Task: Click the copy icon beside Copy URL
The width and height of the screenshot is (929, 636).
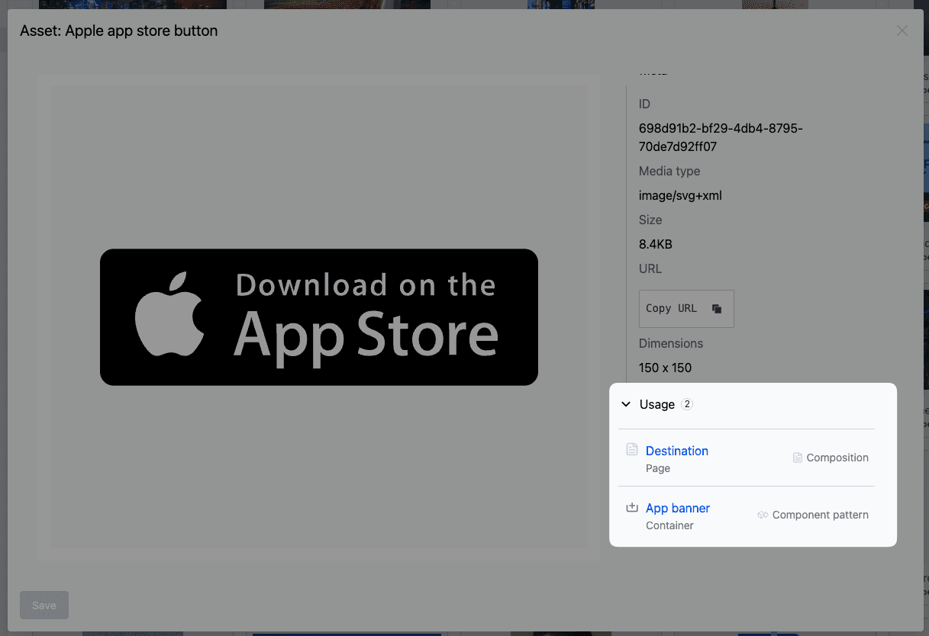Action: pos(717,309)
